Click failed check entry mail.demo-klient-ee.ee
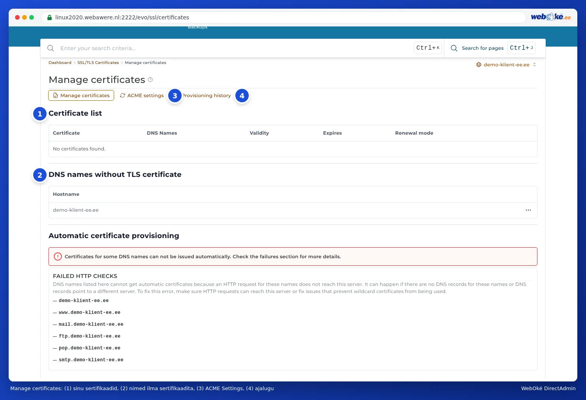The height and width of the screenshot is (400, 586). point(91,325)
